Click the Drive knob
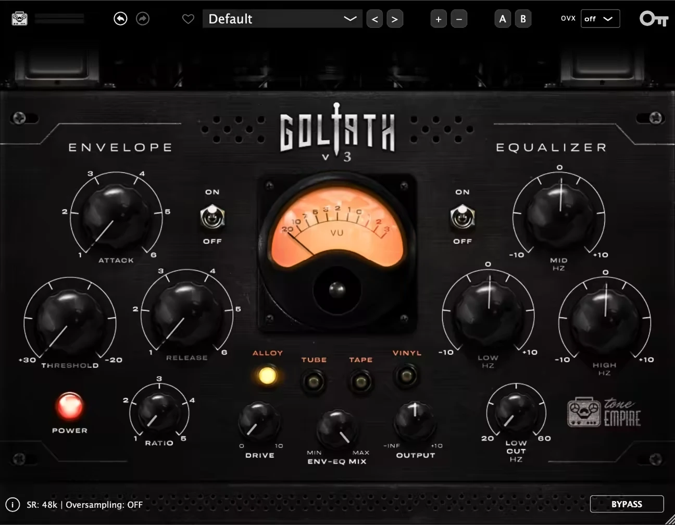 coord(259,421)
